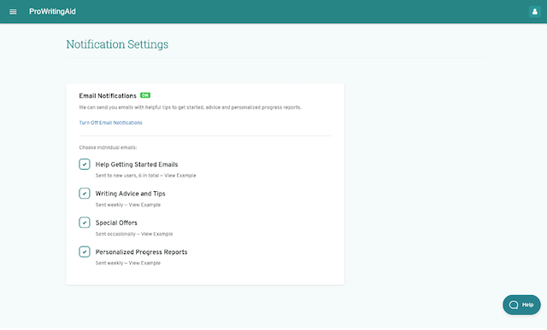Click the Personalized Progress Reports label

coord(141,252)
